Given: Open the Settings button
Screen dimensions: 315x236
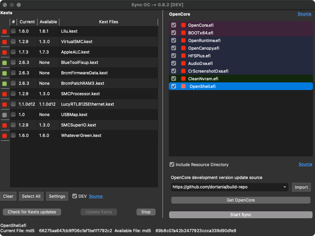Looking at the screenshot, I should (x=57, y=196).
